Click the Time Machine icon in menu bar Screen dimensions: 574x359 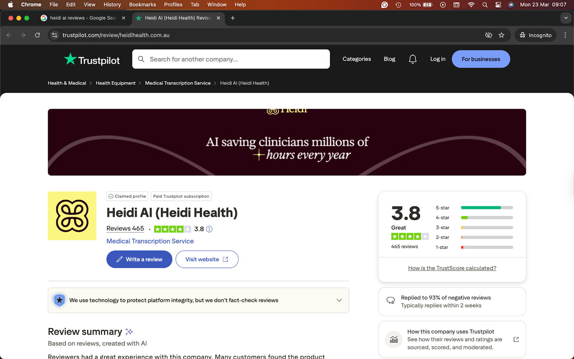pos(398,5)
